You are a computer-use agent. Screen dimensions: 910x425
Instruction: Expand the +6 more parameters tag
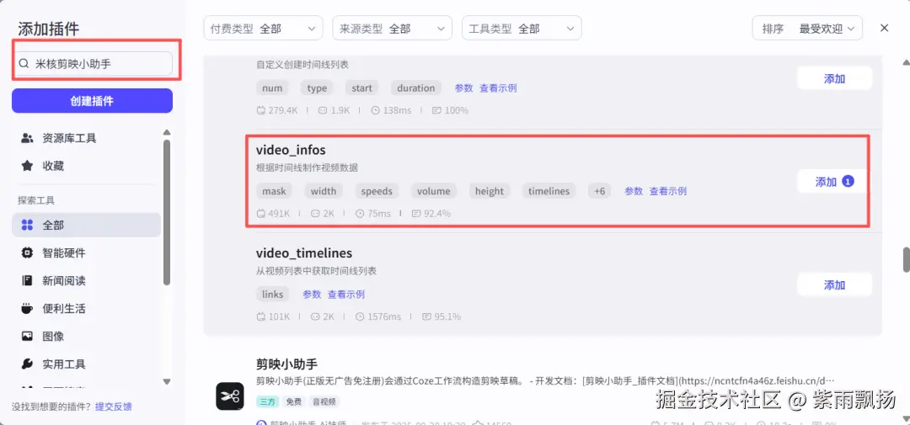tap(600, 191)
